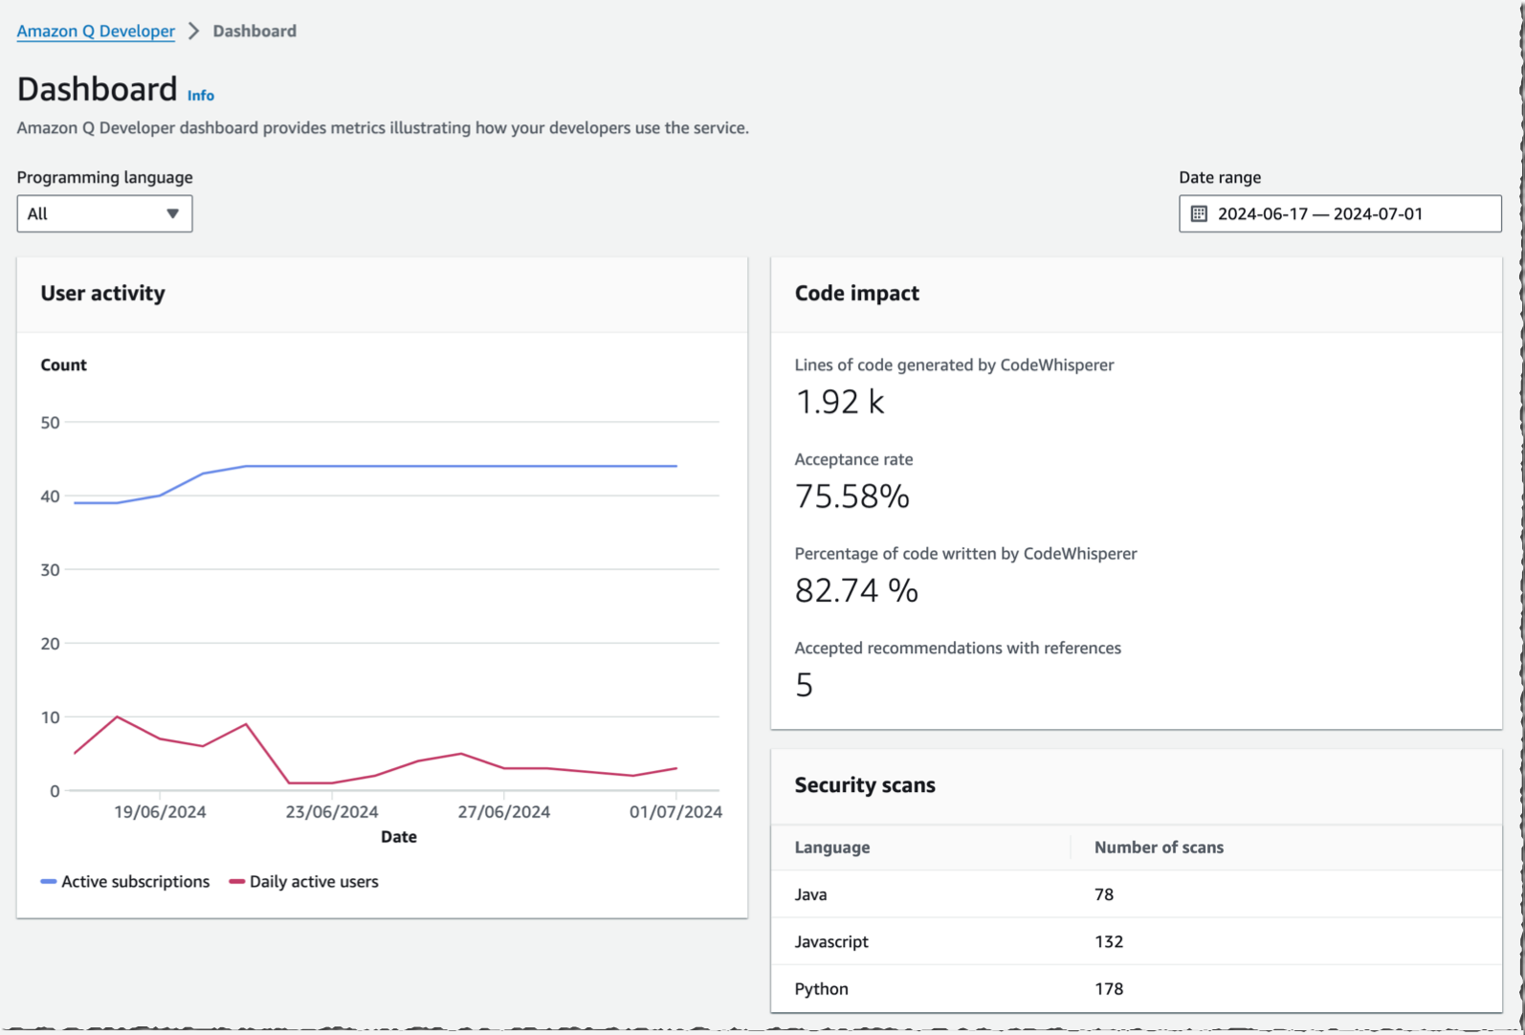
Task: Click the 19/06/2024 date axis label
Action: 160,812
